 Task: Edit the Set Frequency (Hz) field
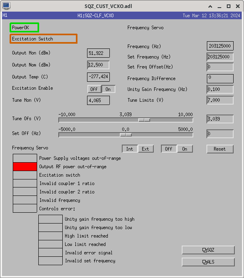coord(220,57)
